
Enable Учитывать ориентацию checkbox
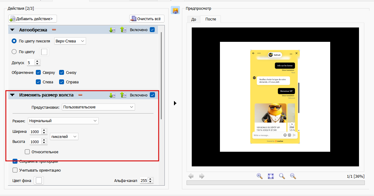coord(15,170)
